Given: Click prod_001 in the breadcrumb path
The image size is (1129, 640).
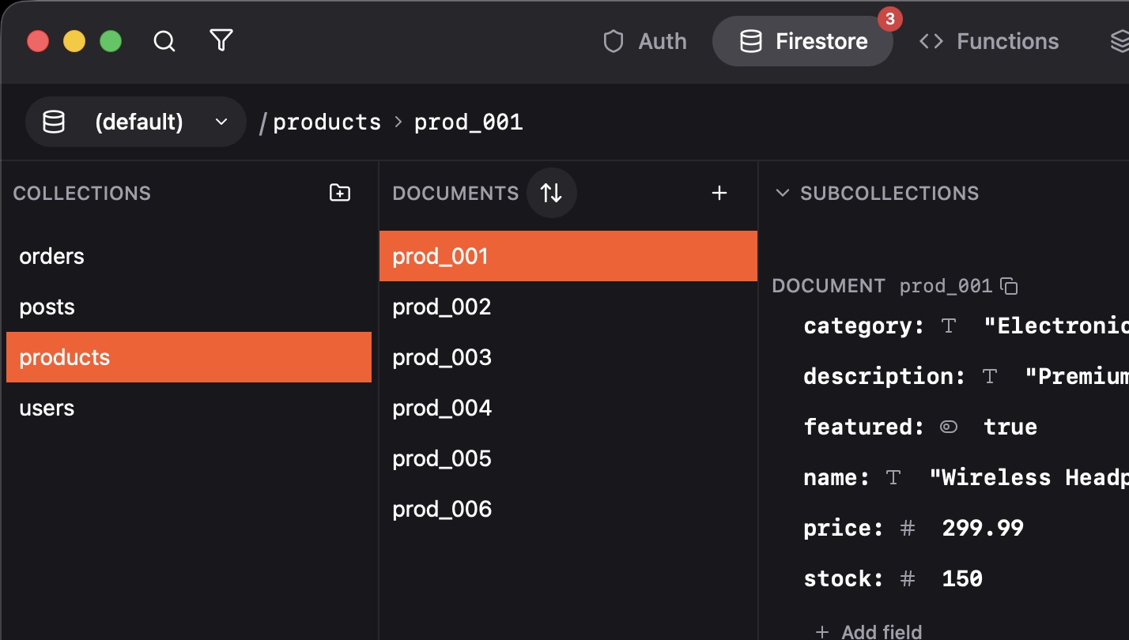Looking at the screenshot, I should [469, 122].
